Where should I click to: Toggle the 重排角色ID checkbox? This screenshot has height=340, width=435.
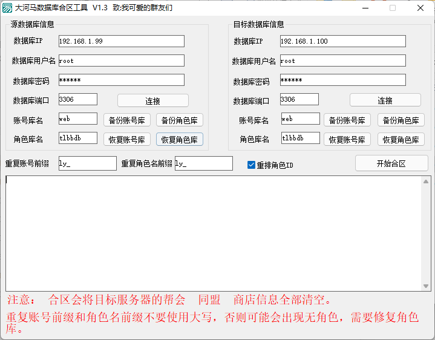[252, 165]
